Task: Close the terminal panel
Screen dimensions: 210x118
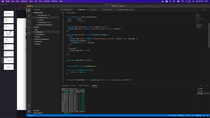Action: coord(207,86)
